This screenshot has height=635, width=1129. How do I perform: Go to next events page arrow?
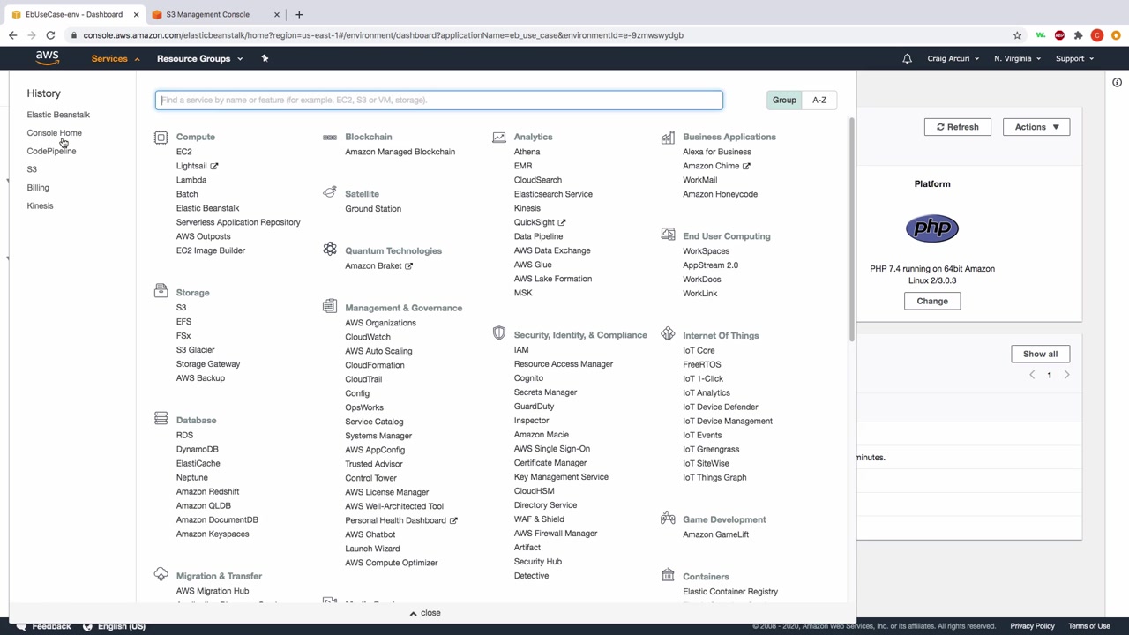1066,375
